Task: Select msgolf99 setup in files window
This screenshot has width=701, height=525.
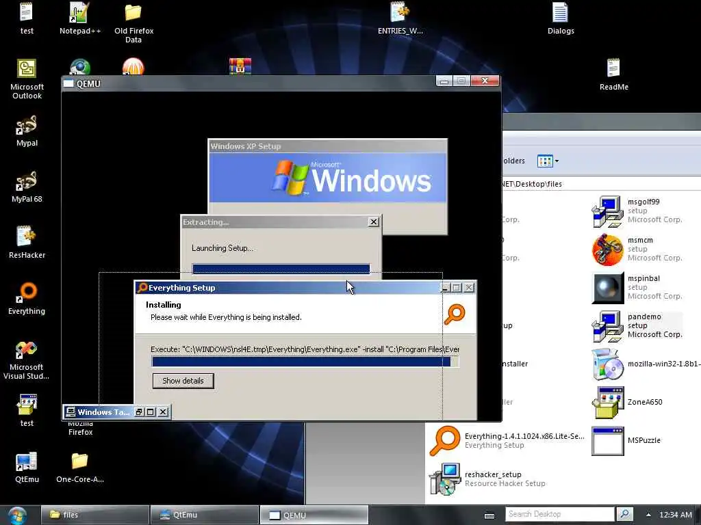Action: (x=637, y=211)
